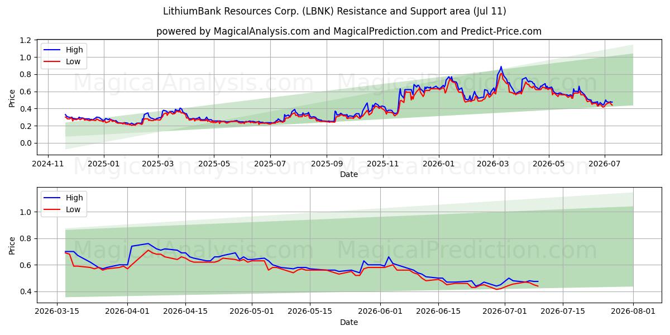Click top chart y-axis value '0.6'

click(x=26, y=92)
